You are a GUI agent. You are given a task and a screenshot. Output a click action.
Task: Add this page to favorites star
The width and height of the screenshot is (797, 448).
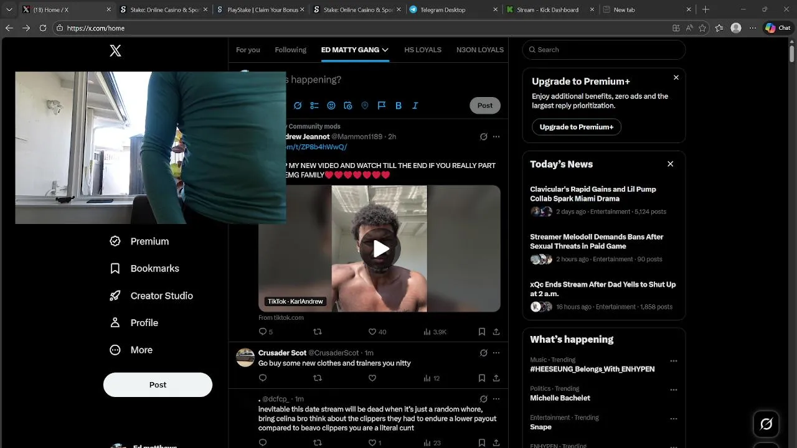pyautogui.click(x=702, y=28)
